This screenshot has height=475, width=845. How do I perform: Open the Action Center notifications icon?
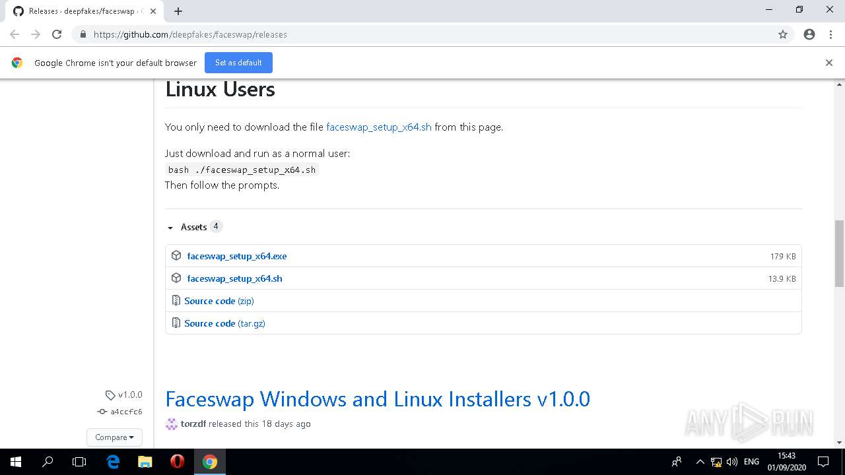pos(823,462)
